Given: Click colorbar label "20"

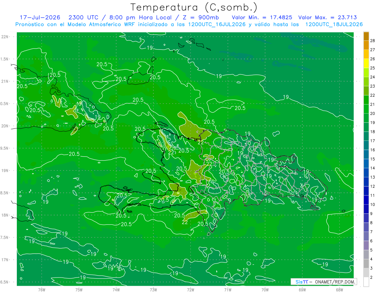Looking at the screenshot, I should tap(373, 114).
